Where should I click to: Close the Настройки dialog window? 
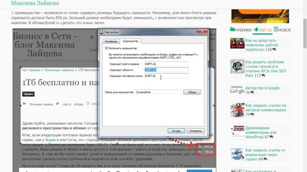202,32
